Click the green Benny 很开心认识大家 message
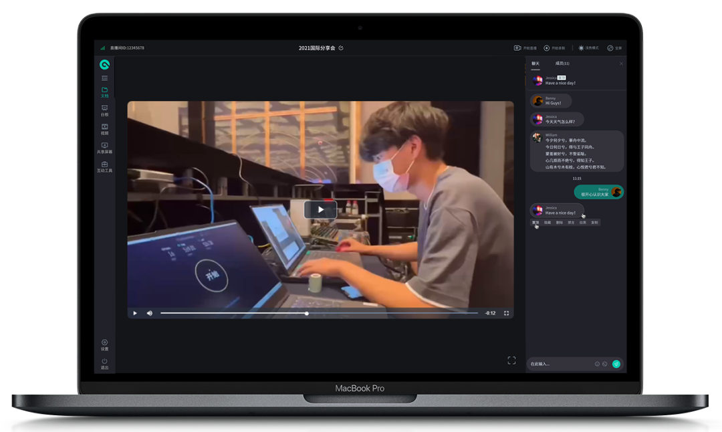This screenshot has height=432, width=722. click(x=598, y=192)
